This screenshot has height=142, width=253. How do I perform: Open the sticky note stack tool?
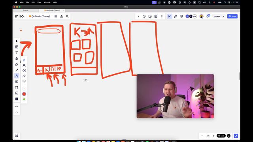pos(17,58)
